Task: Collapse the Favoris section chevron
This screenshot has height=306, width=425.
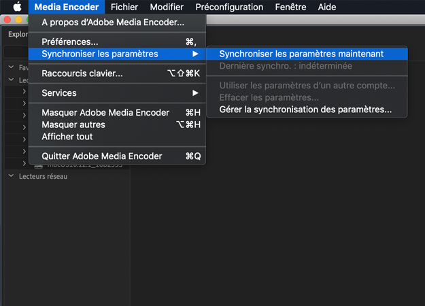Action: pos(12,67)
